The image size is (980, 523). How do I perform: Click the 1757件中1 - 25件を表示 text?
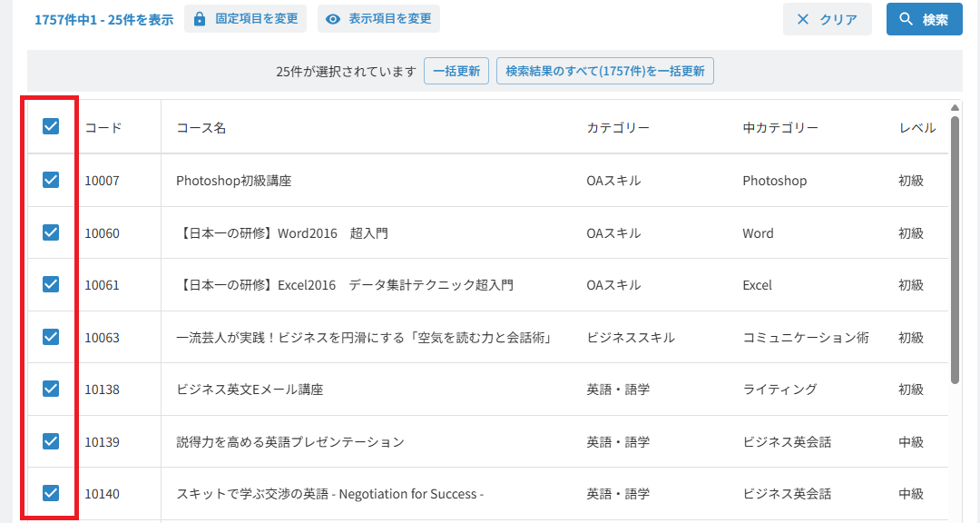(x=103, y=20)
